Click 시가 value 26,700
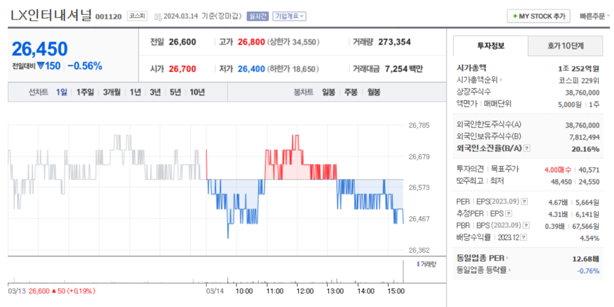This screenshot has width=614, height=307. click(183, 69)
